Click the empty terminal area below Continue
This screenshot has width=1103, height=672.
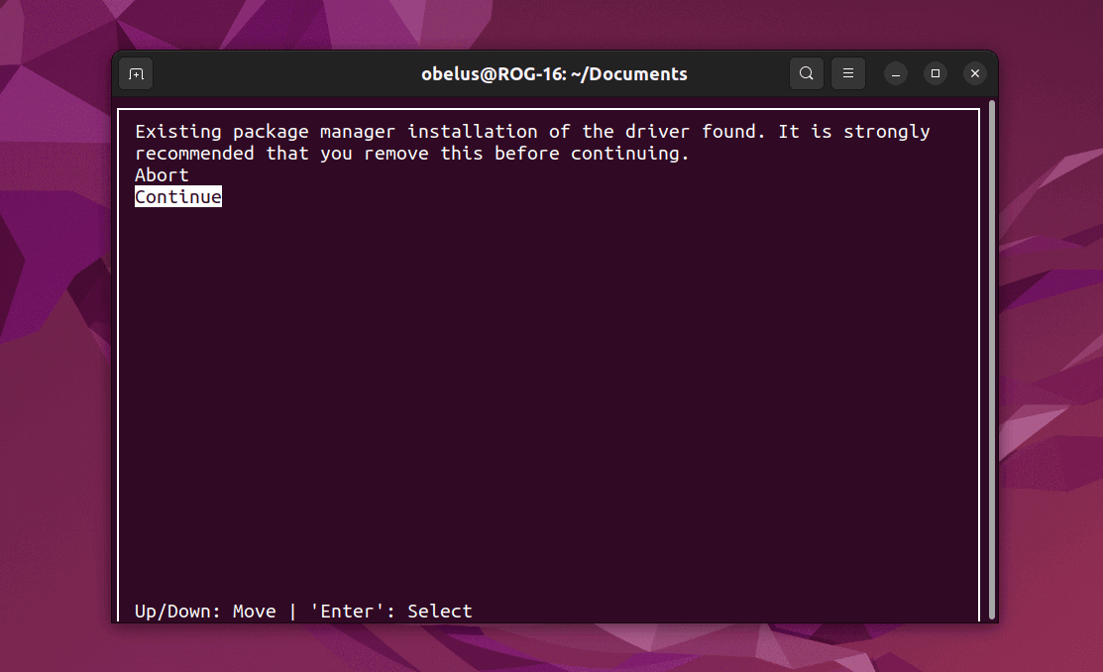(549, 401)
